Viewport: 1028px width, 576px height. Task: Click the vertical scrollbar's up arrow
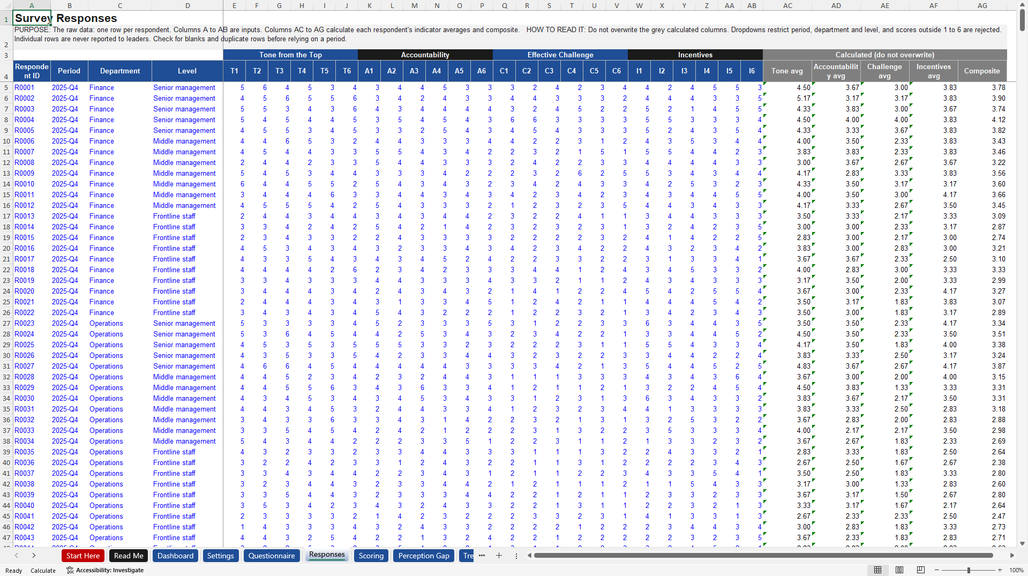click(x=1022, y=4)
